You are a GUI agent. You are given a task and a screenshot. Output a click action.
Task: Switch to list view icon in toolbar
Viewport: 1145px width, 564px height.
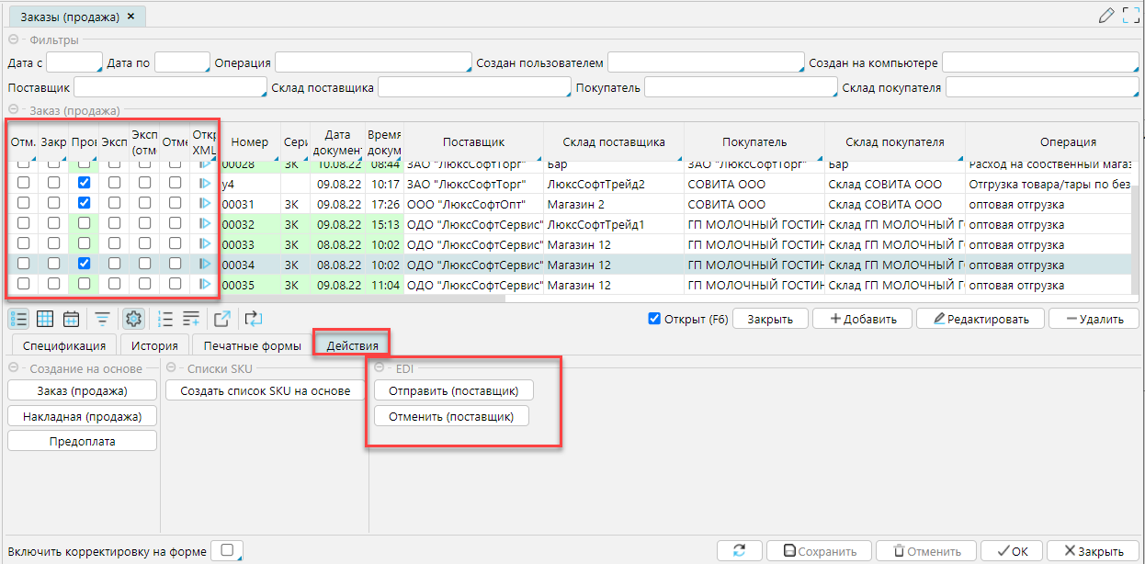(x=18, y=319)
